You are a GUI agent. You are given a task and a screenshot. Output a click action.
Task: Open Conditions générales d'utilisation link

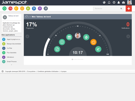[x=48, y=72]
